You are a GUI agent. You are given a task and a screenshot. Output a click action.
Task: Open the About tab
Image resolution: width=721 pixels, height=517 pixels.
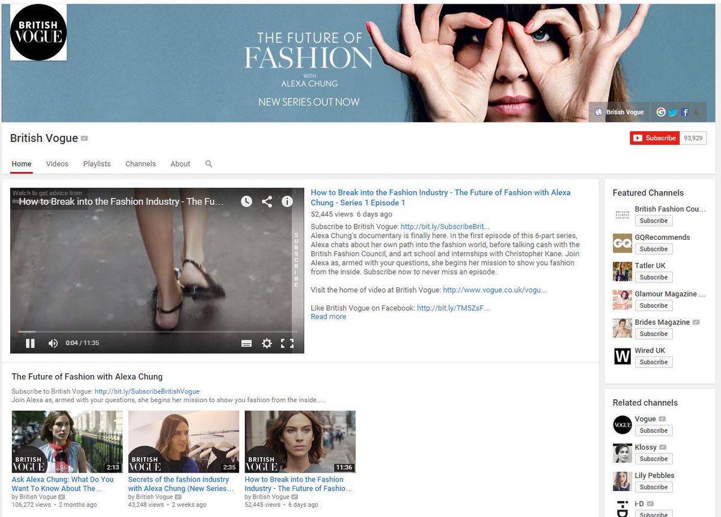click(180, 164)
